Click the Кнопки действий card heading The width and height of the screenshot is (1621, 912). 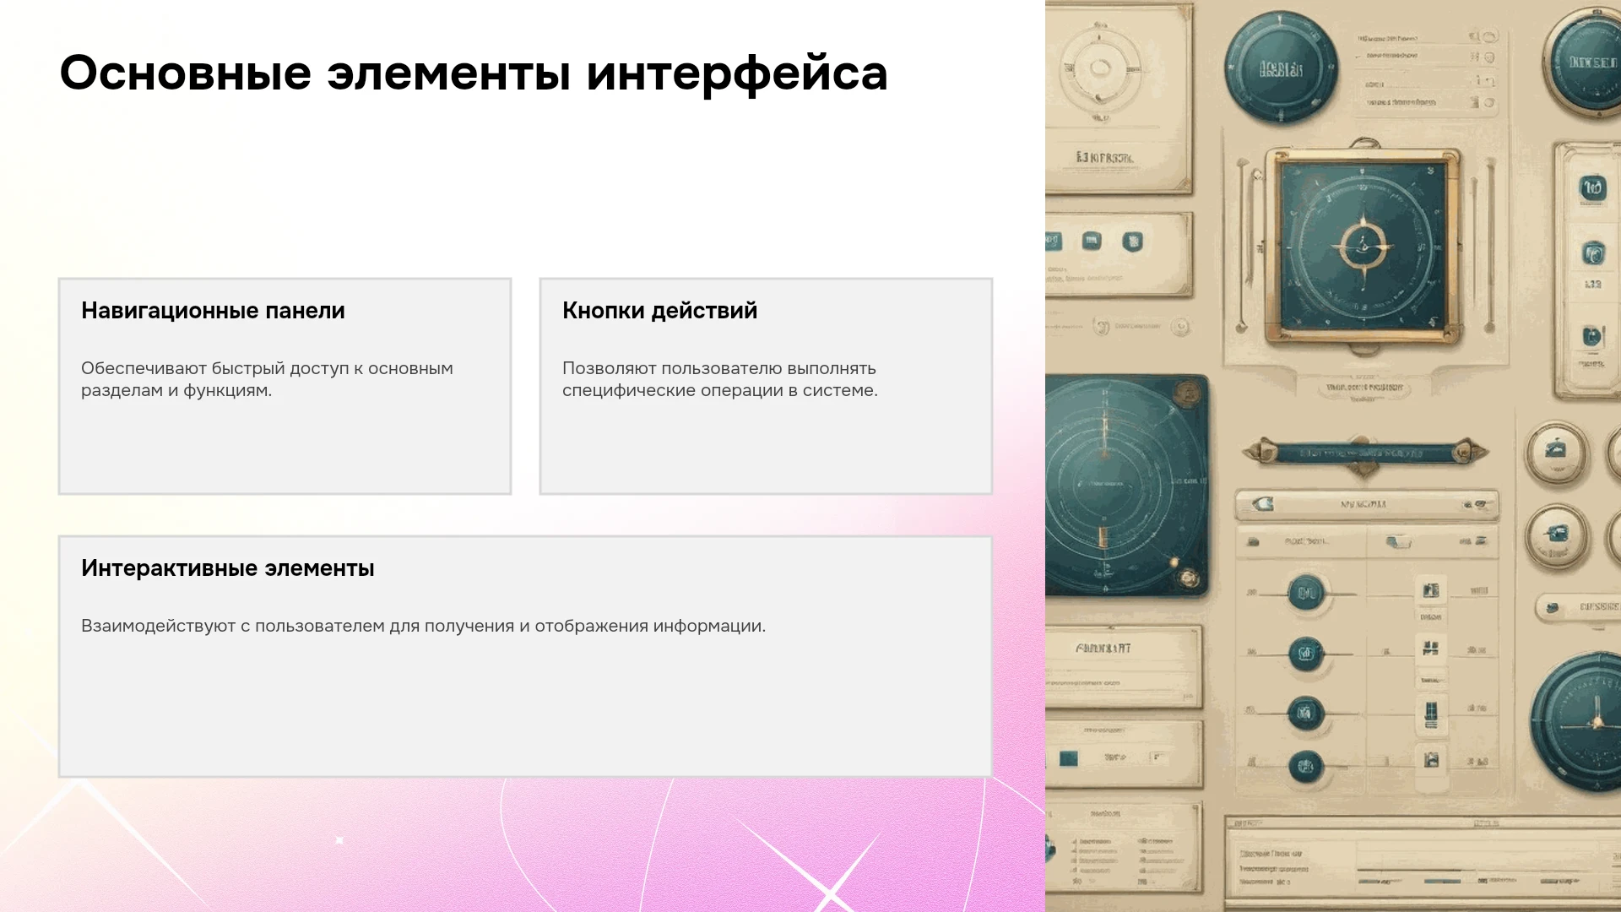tap(659, 311)
